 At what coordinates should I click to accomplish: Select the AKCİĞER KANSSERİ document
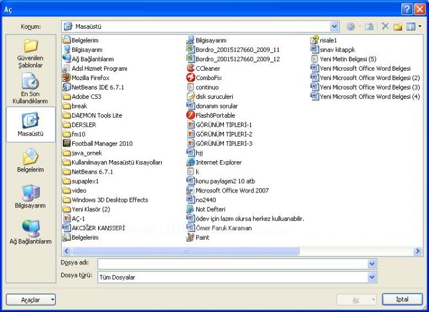(x=94, y=228)
